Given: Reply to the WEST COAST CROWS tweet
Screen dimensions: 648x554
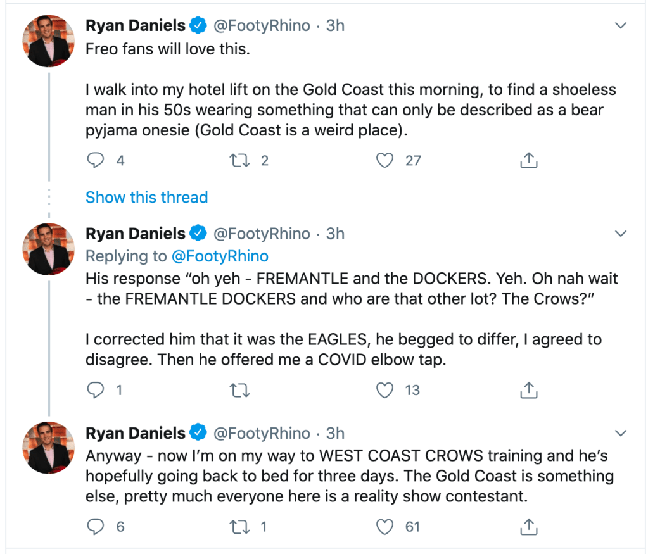Looking at the screenshot, I should tap(95, 527).
